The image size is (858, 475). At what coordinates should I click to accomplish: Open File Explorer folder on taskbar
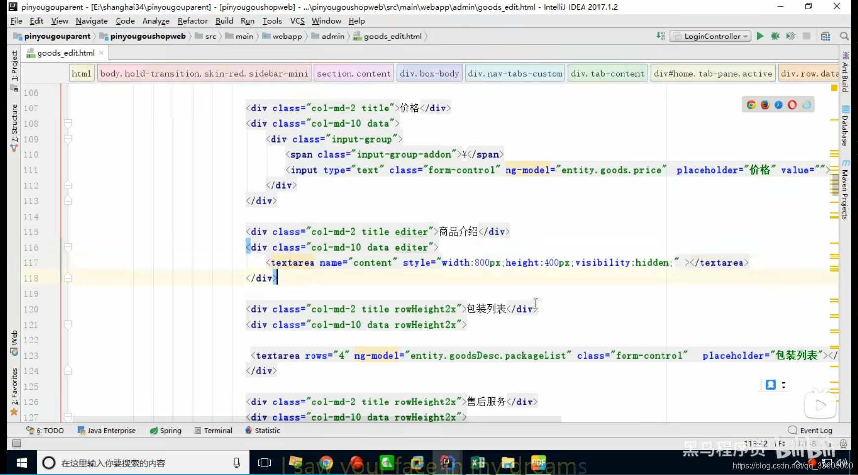[x=508, y=463]
